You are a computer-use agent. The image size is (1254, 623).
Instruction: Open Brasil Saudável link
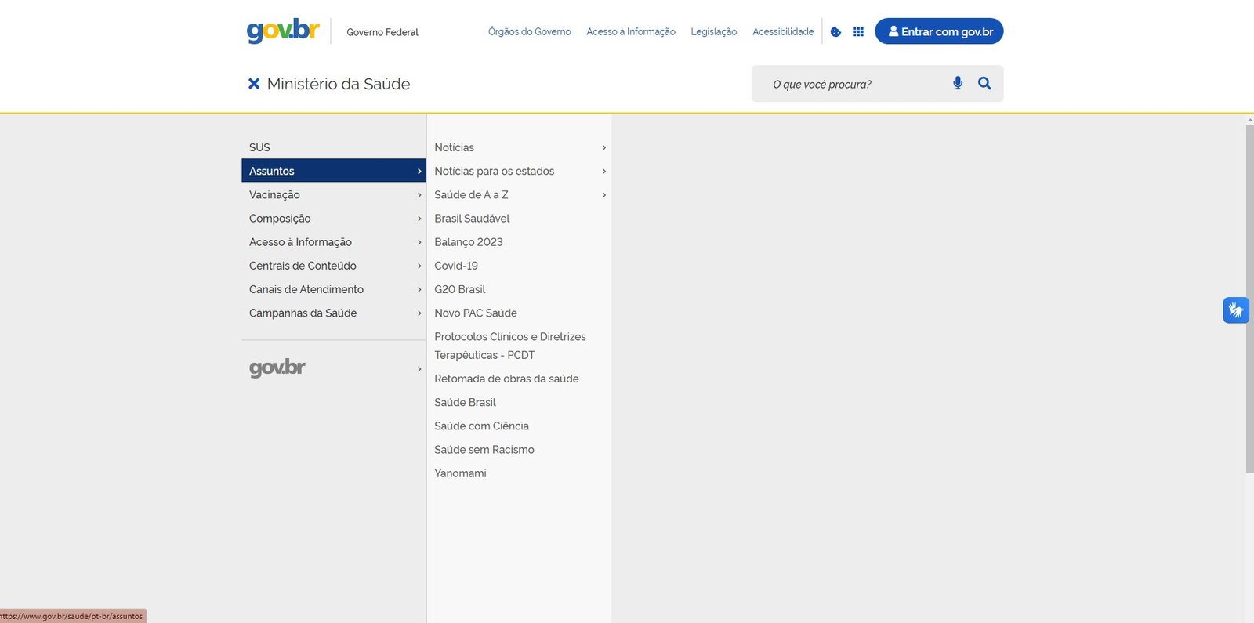(472, 218)
